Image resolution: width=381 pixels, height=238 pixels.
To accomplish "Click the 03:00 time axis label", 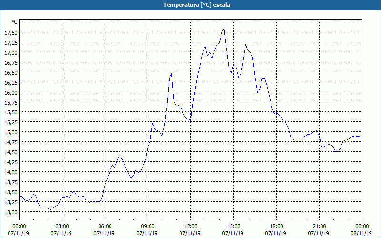I will pyautogui.click(x=62, y=227).
